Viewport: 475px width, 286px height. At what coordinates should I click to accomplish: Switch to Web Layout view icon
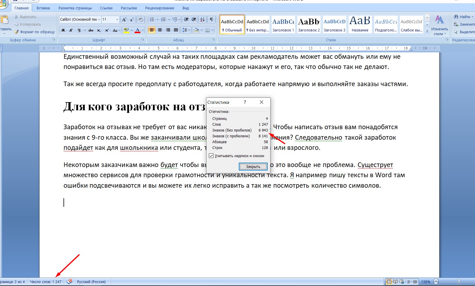(402, 282)
